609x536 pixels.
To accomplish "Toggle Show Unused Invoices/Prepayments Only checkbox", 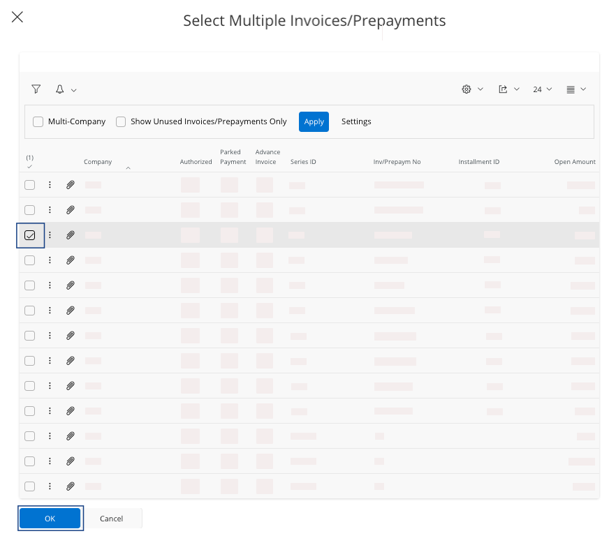I will pos(121,121).
